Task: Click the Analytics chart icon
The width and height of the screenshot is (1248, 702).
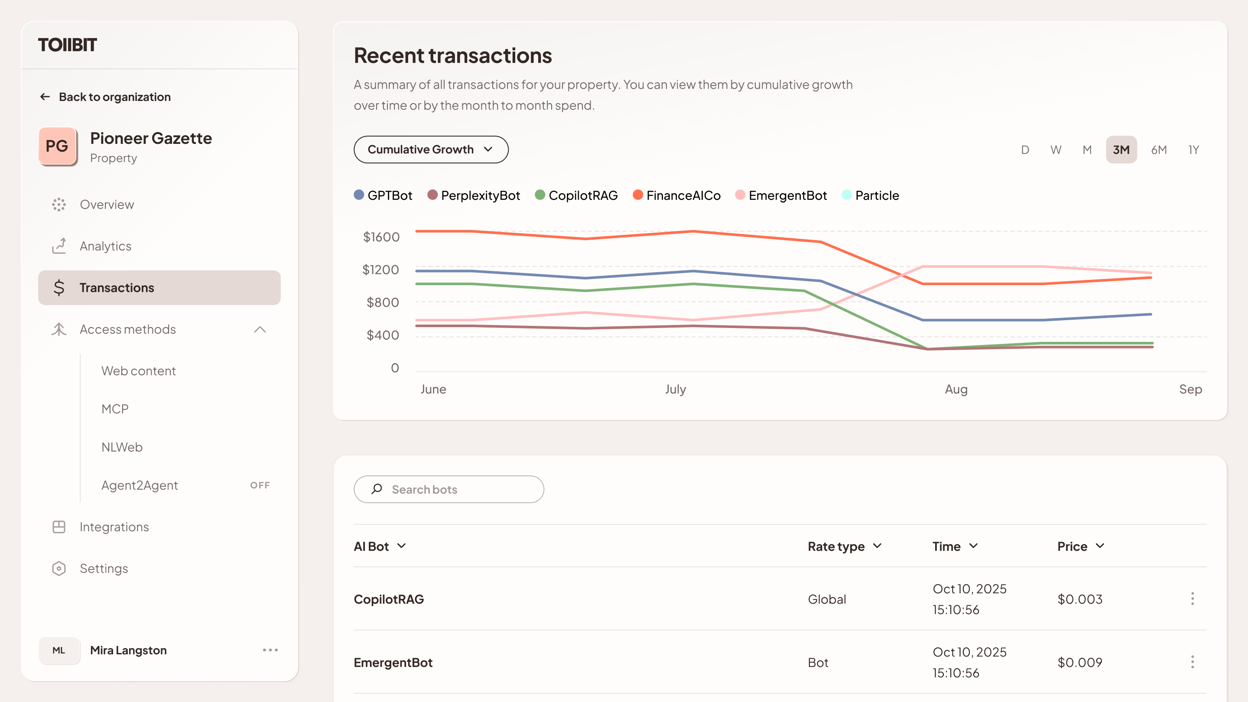Action: pyautogui.click(x=58, y=246)
